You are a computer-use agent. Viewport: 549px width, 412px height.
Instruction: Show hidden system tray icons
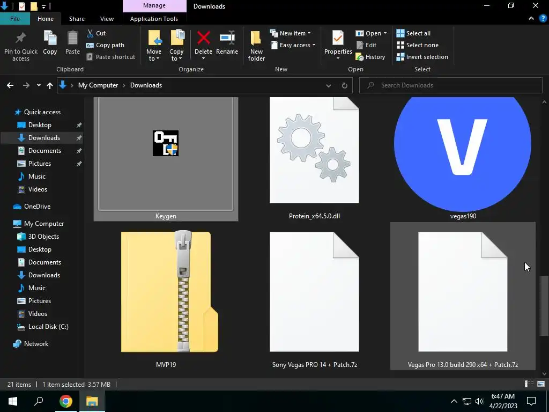point(454,401)
